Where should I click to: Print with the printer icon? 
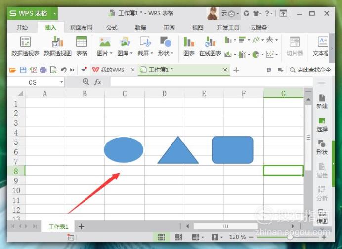click(43, 70)
